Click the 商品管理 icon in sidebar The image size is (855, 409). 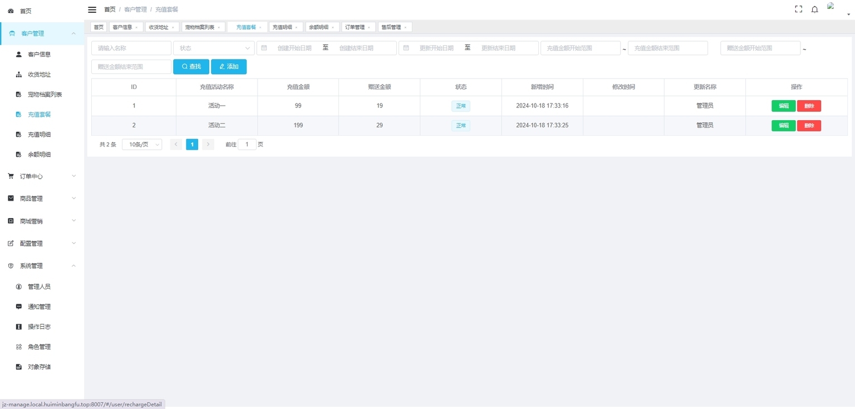click(11, 199)
